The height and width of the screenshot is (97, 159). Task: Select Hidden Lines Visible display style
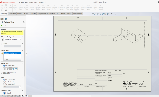click(x=8, y=69)
